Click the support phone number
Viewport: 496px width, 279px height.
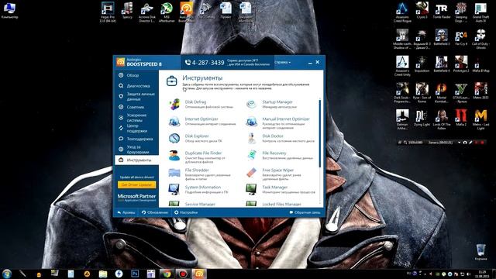pyautogui.click(x=205, y=63)
